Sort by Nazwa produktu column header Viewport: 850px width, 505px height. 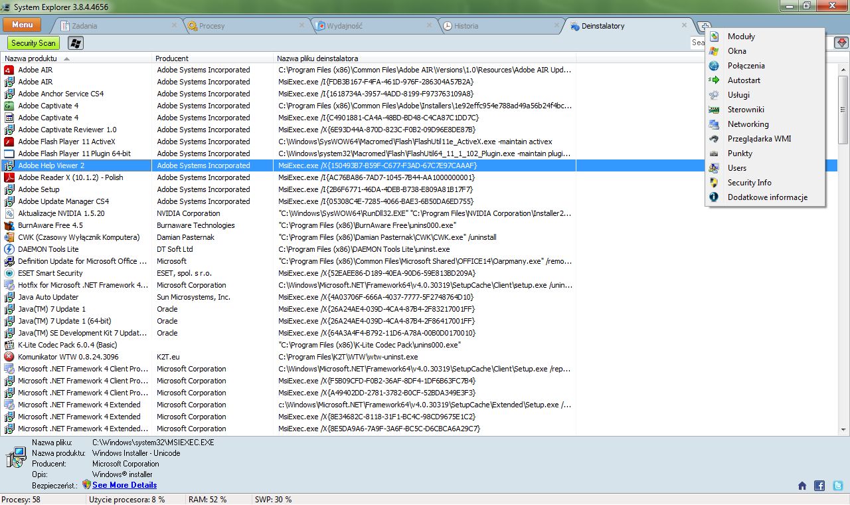(x=76, y=58)
